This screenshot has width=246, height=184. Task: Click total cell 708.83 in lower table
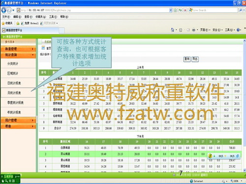click(x=232, y=148)
